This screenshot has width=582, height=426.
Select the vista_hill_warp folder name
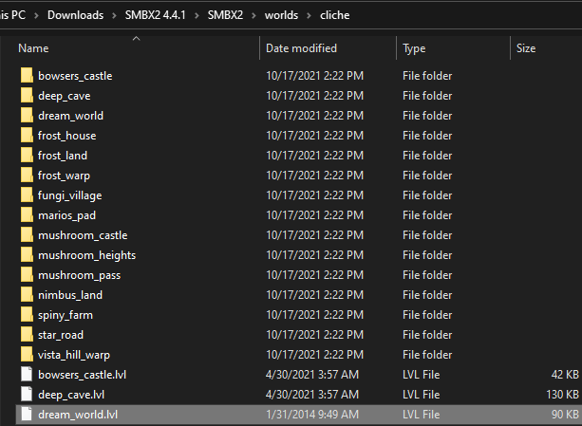(x=74, y=355)
